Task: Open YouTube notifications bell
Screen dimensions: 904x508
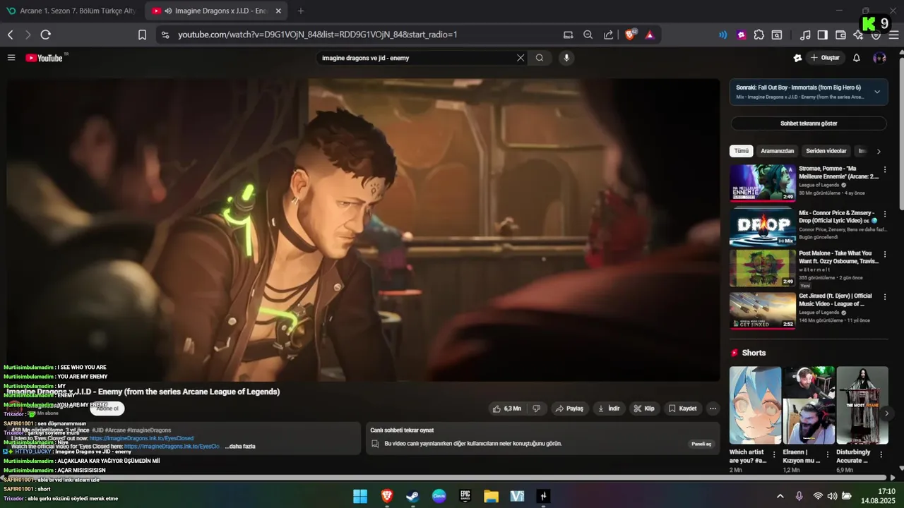Action: click(x=856, y=58)
